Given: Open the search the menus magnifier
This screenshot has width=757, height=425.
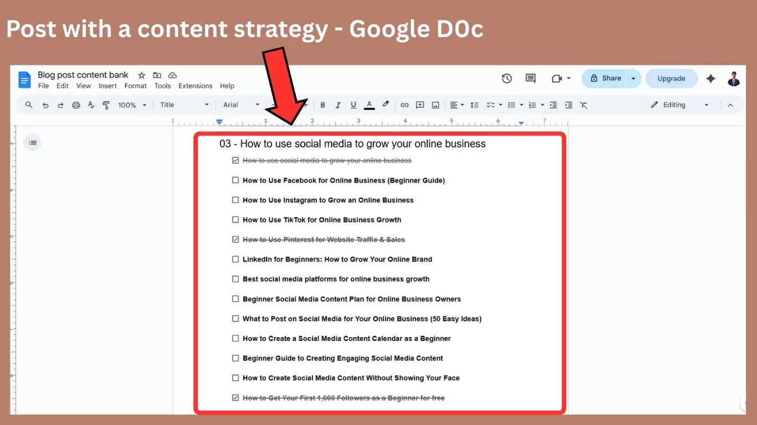Looking at the screenshot, I should (29, 105).
